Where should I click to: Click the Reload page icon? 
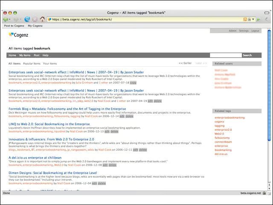pyautogui.click(x=27, y=19)
